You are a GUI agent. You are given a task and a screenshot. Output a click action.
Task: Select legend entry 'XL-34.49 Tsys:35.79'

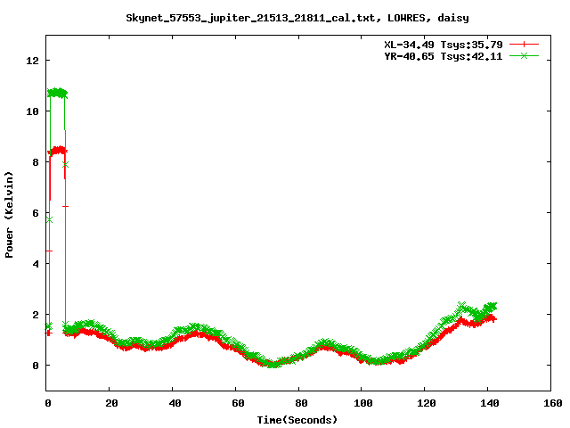pyautogui.click(x=444, y=45)
